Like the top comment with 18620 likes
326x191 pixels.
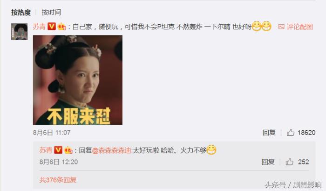(x=291, y=133)
